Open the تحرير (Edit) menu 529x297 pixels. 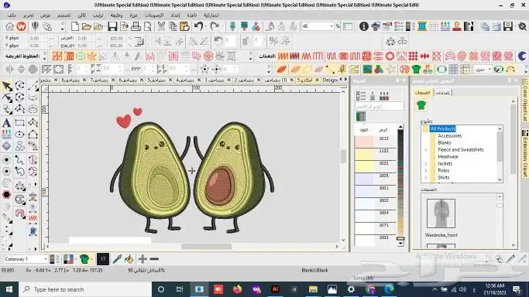click(x=29, y=15)
